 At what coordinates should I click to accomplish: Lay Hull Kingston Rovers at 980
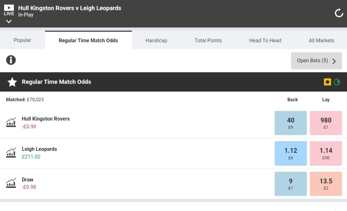[x=326, y=123]
